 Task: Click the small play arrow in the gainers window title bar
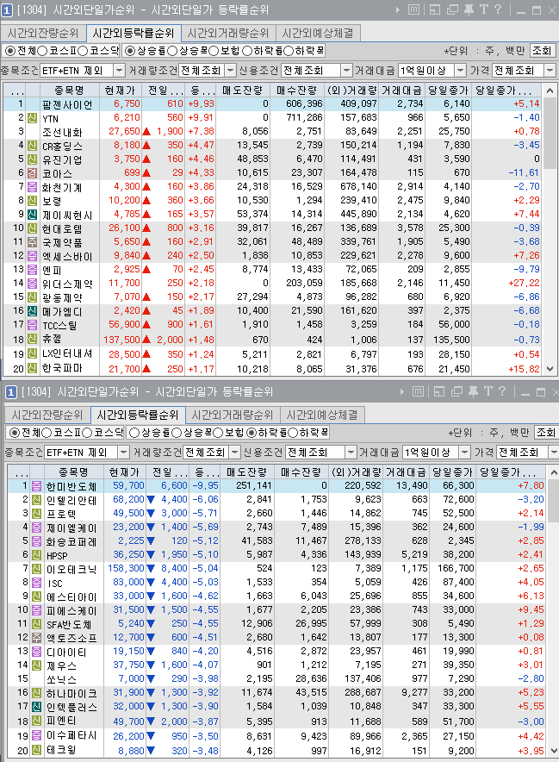398,9
